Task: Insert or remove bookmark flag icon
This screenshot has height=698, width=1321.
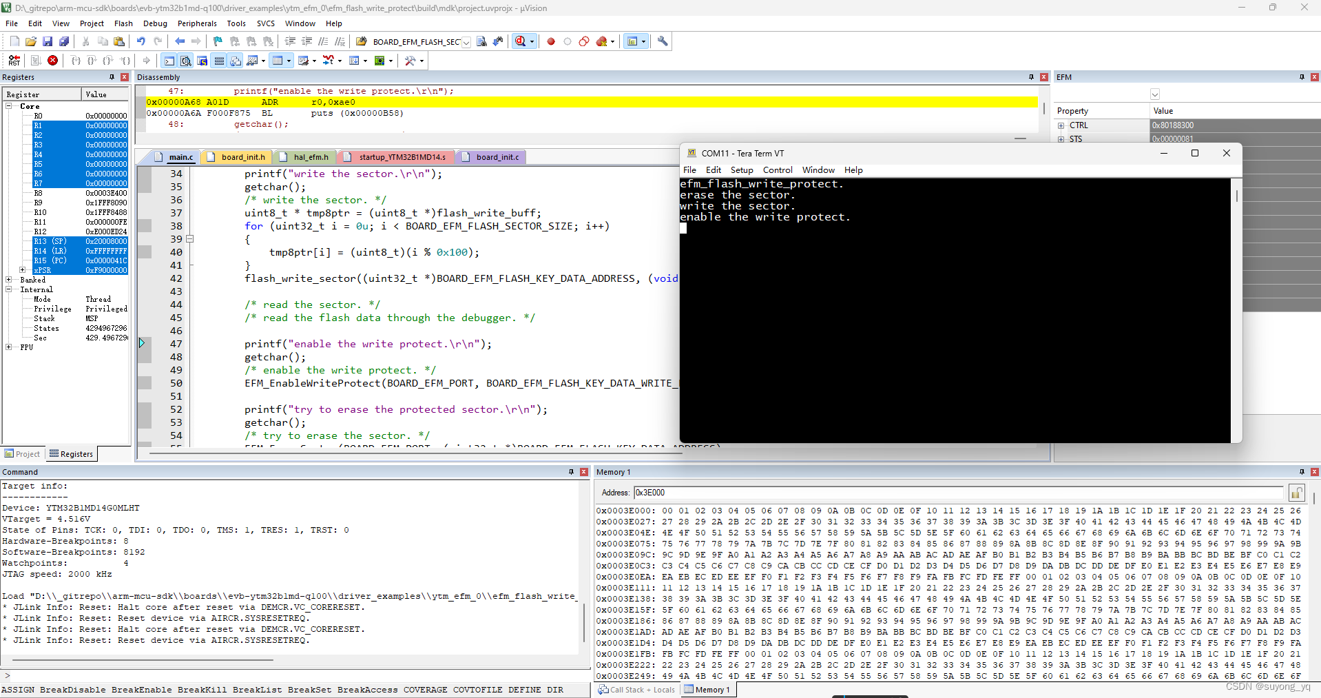Action: click(x=218, y=41)
